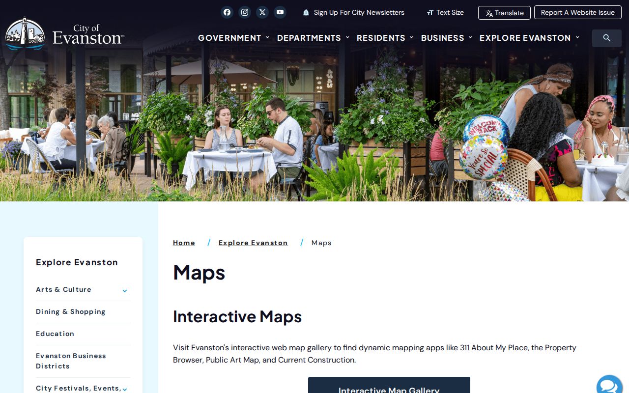Open the Instagram icon link

245,12
